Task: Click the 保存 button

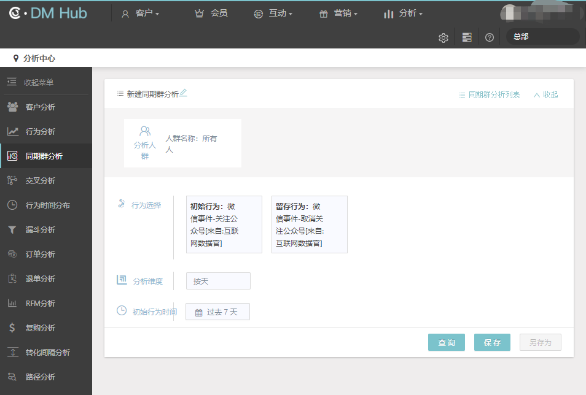Action: pos(492,343)
